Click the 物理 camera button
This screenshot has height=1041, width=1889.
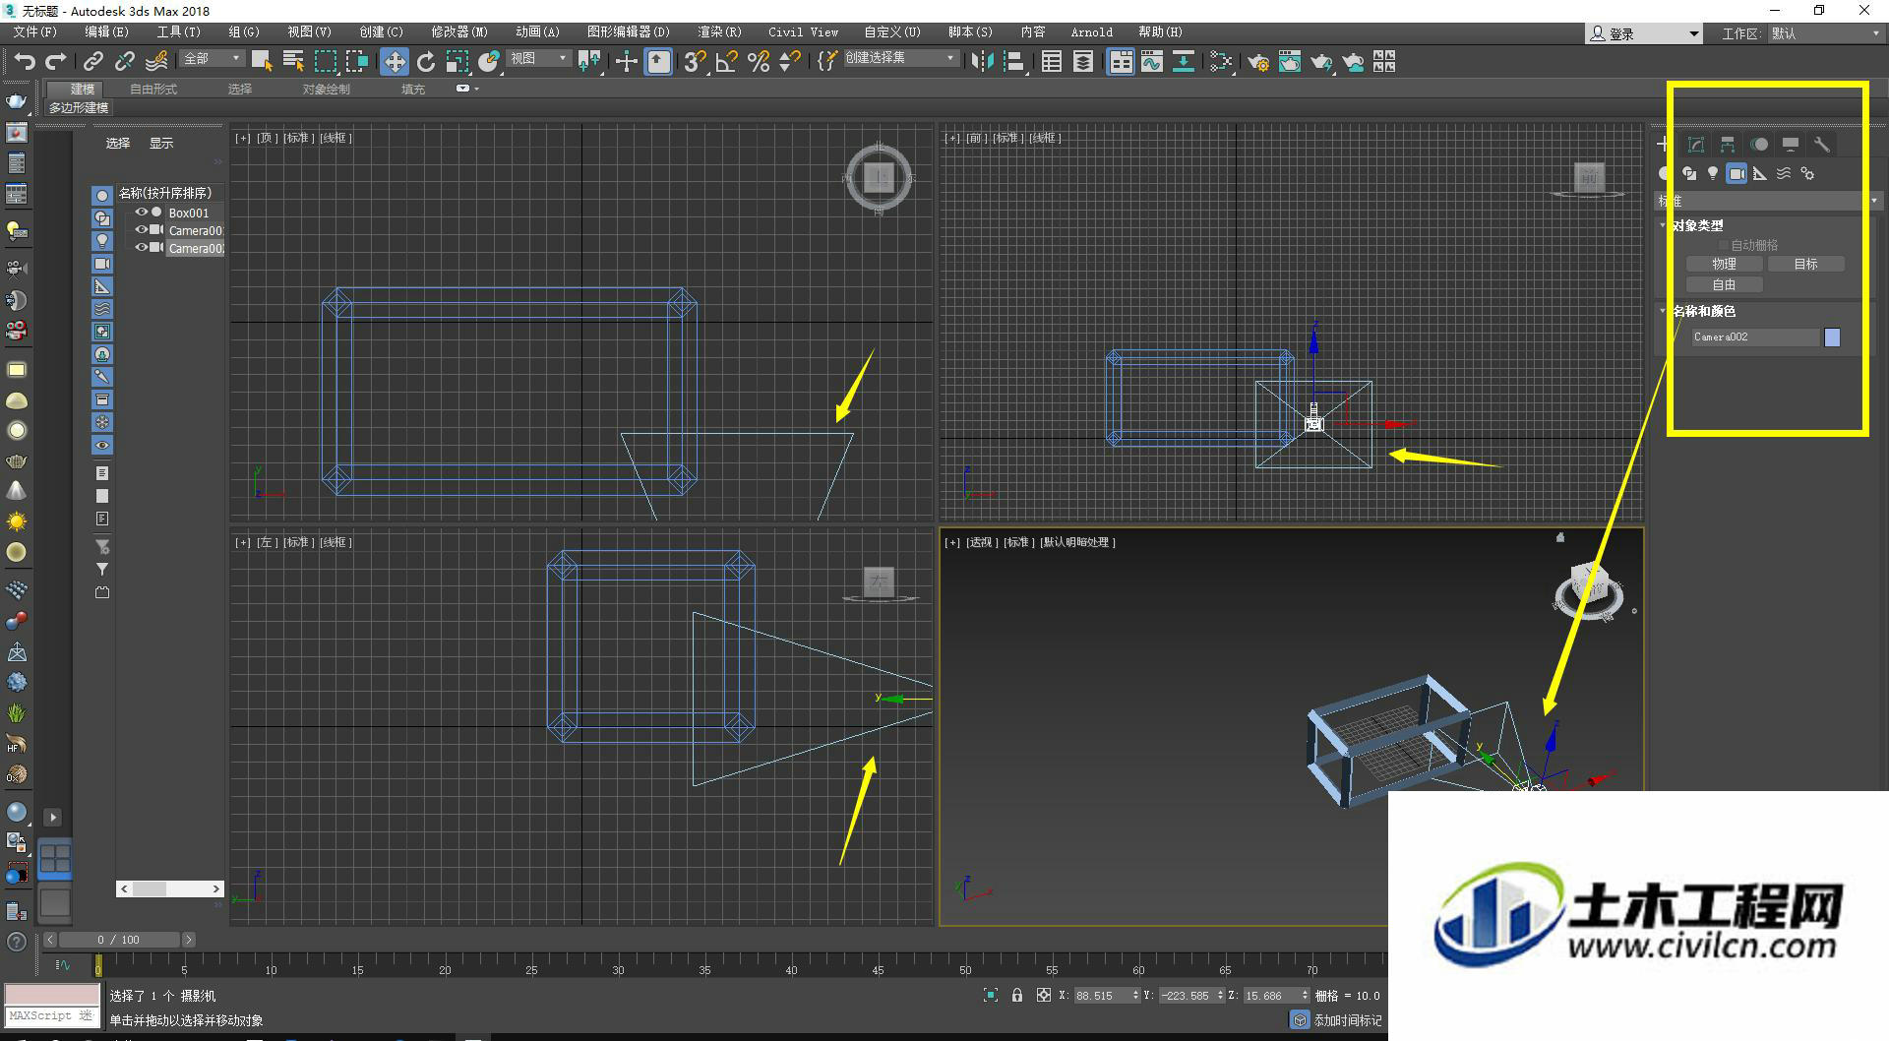(x=1724, y=264)
